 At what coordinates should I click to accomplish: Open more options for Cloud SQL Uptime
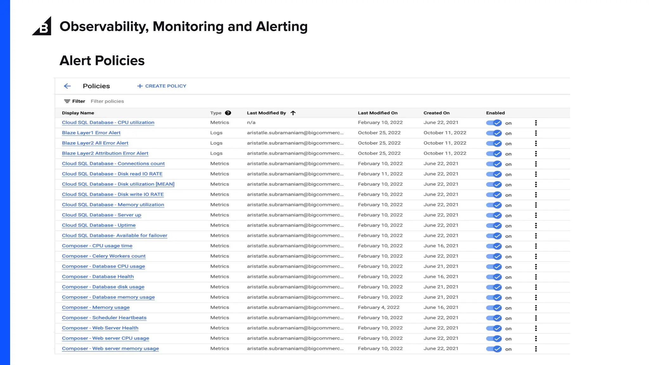536,226
